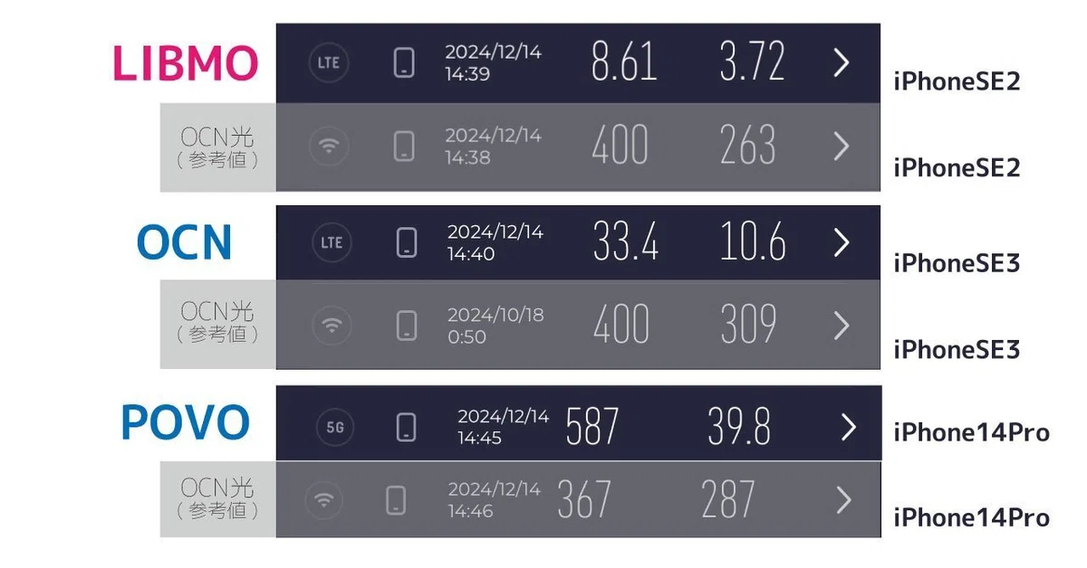Image resolution: width=1087 pixels, height=568 pixels.
Task: Click the LTE badge in the LIBMO row
Action: coord(328,63)
